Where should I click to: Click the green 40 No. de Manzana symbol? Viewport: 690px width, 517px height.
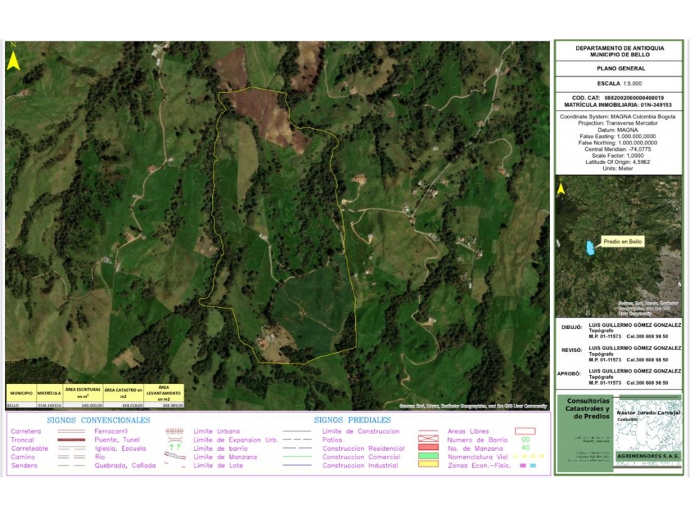(525, 448)
